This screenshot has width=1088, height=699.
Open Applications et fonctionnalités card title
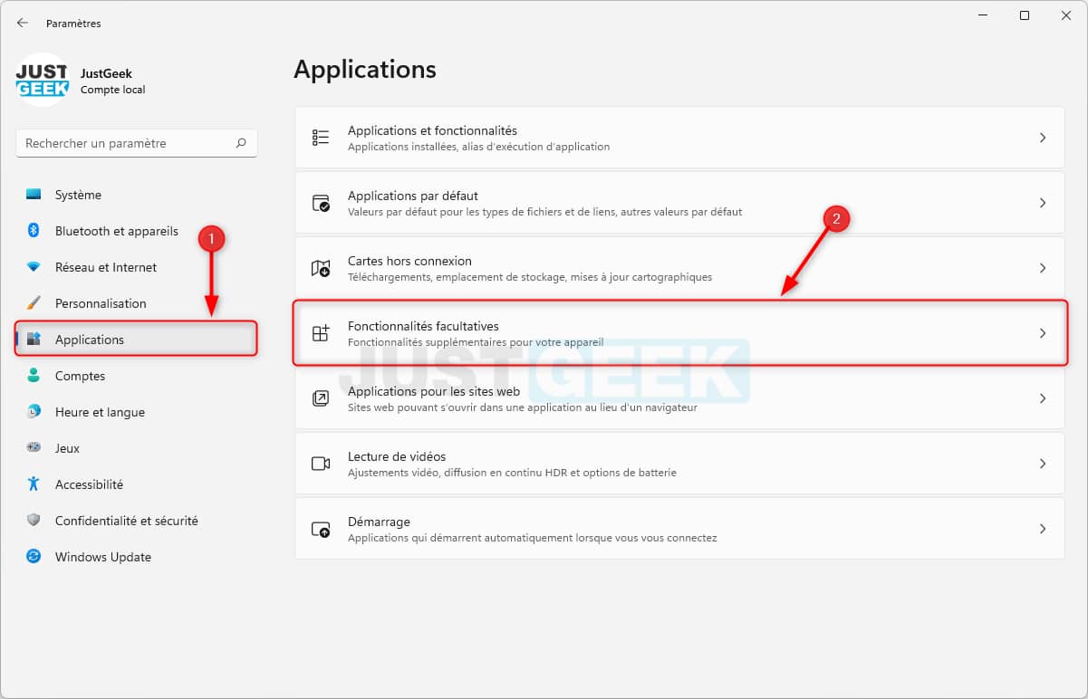[x=432, y=130]
